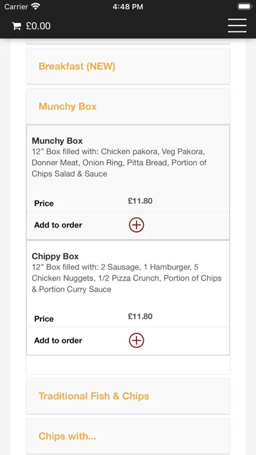Tap 'Add to order' label for Munchy Box
The image size is (256, 455).
pos(58,225)
